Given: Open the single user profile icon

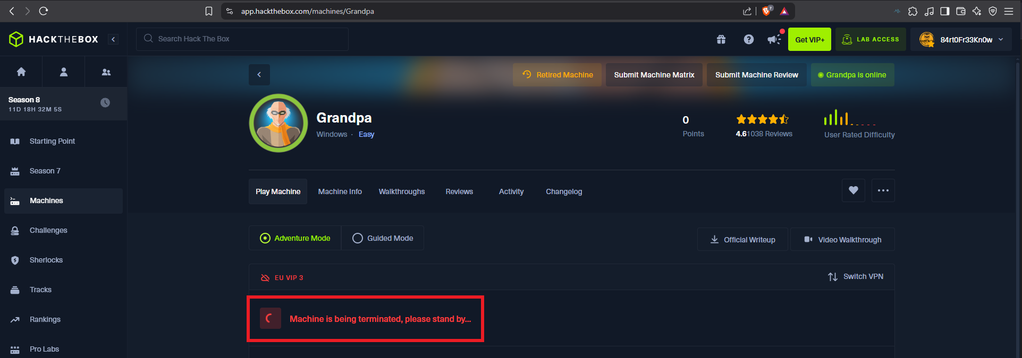Looking at the screenshot, I should [64, 72].
